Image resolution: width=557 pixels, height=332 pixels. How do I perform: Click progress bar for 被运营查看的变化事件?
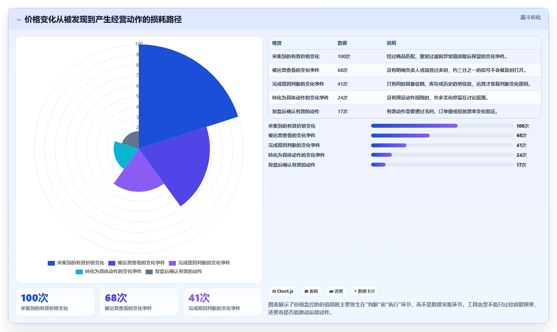[x=442, y=136]
